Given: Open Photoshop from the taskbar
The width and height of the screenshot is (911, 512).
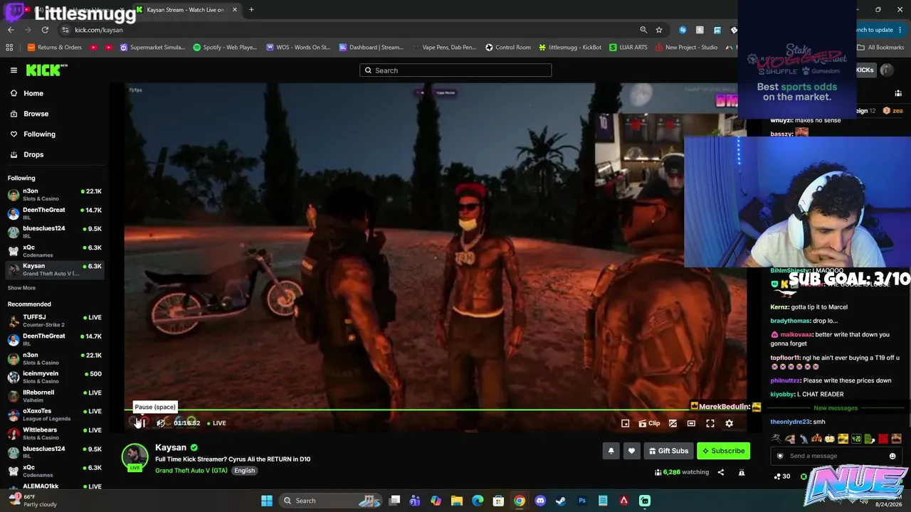Looking at the screenshot, I should [x=582, y=501].
